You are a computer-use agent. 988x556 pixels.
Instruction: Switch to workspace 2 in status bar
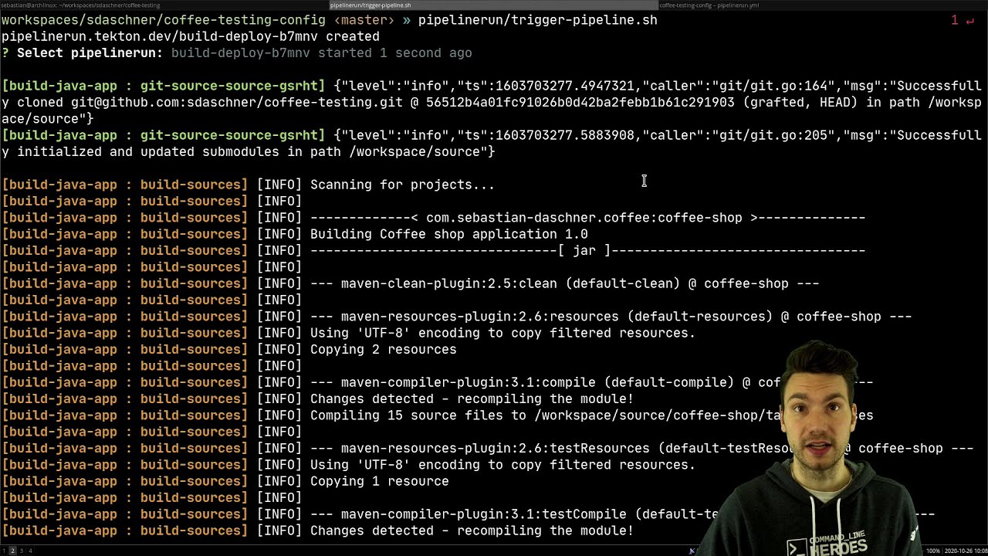12,551
